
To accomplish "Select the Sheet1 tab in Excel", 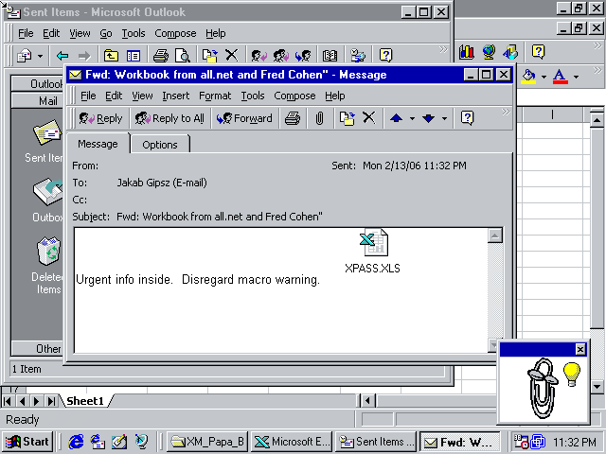I will click(x=85, y=401).
